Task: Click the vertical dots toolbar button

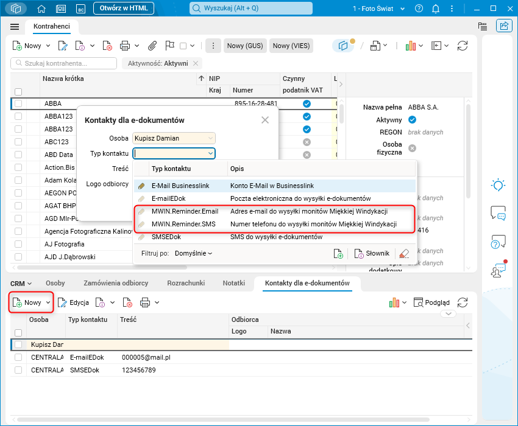Action: [x=213, y=46]
